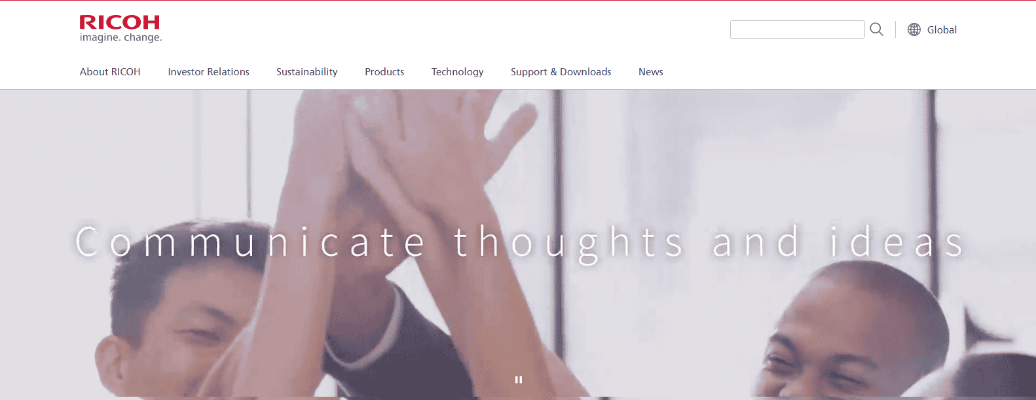Go to the Technology section
The height and width of the screenshot is (400, 1036).
(457, 72)
